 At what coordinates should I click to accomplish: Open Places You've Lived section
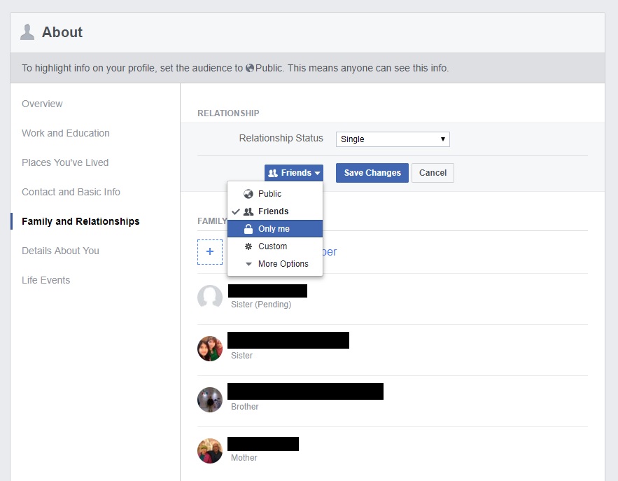(65, 162)
